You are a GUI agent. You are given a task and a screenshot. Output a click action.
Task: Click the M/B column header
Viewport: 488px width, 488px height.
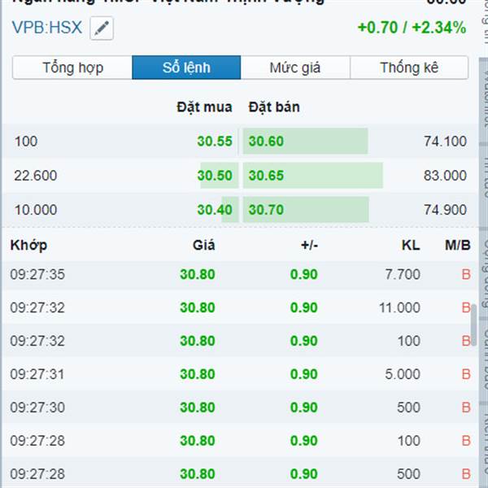click(x=457, y=246)
